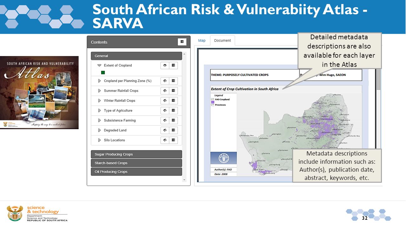
Task: Open options menu for Silo Locations layer
Action: coord(174,140)
